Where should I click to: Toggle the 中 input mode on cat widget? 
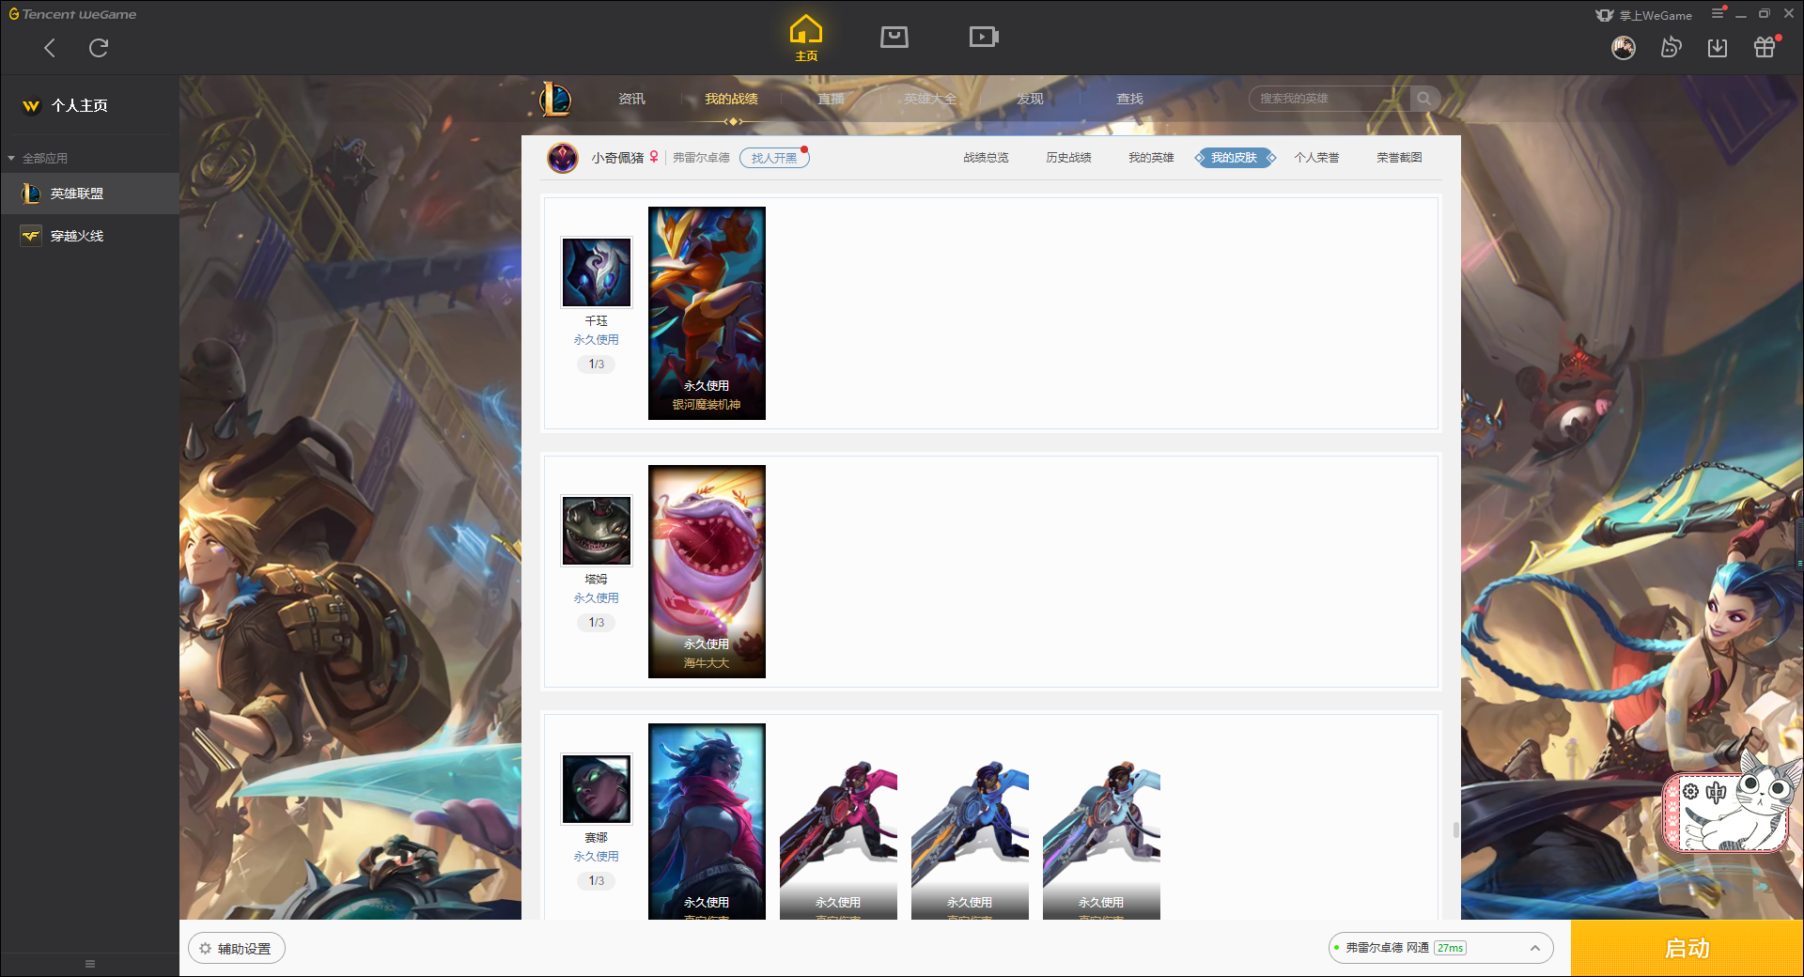click(x=1716, y=792)
